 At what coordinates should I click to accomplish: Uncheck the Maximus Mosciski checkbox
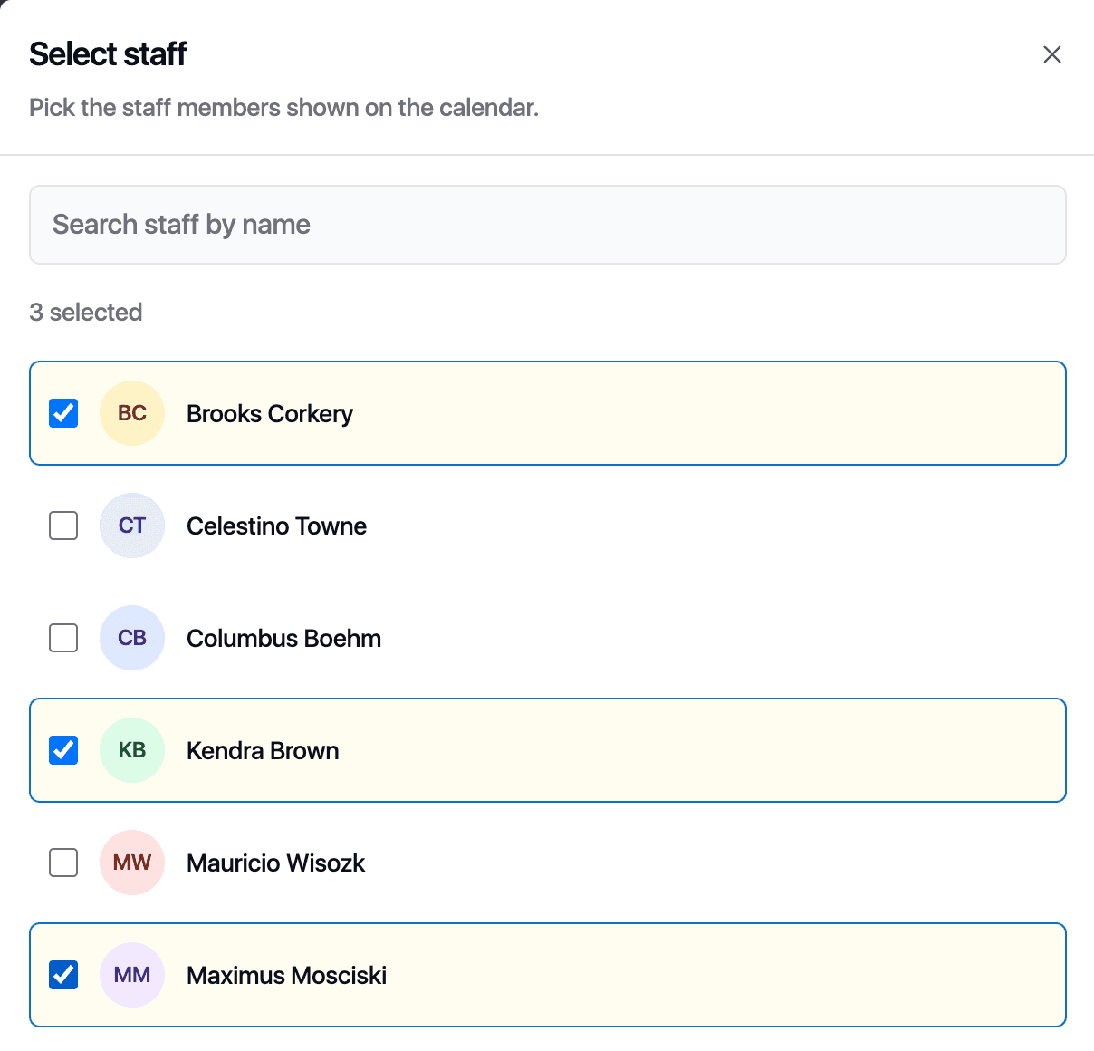point(63,975)
